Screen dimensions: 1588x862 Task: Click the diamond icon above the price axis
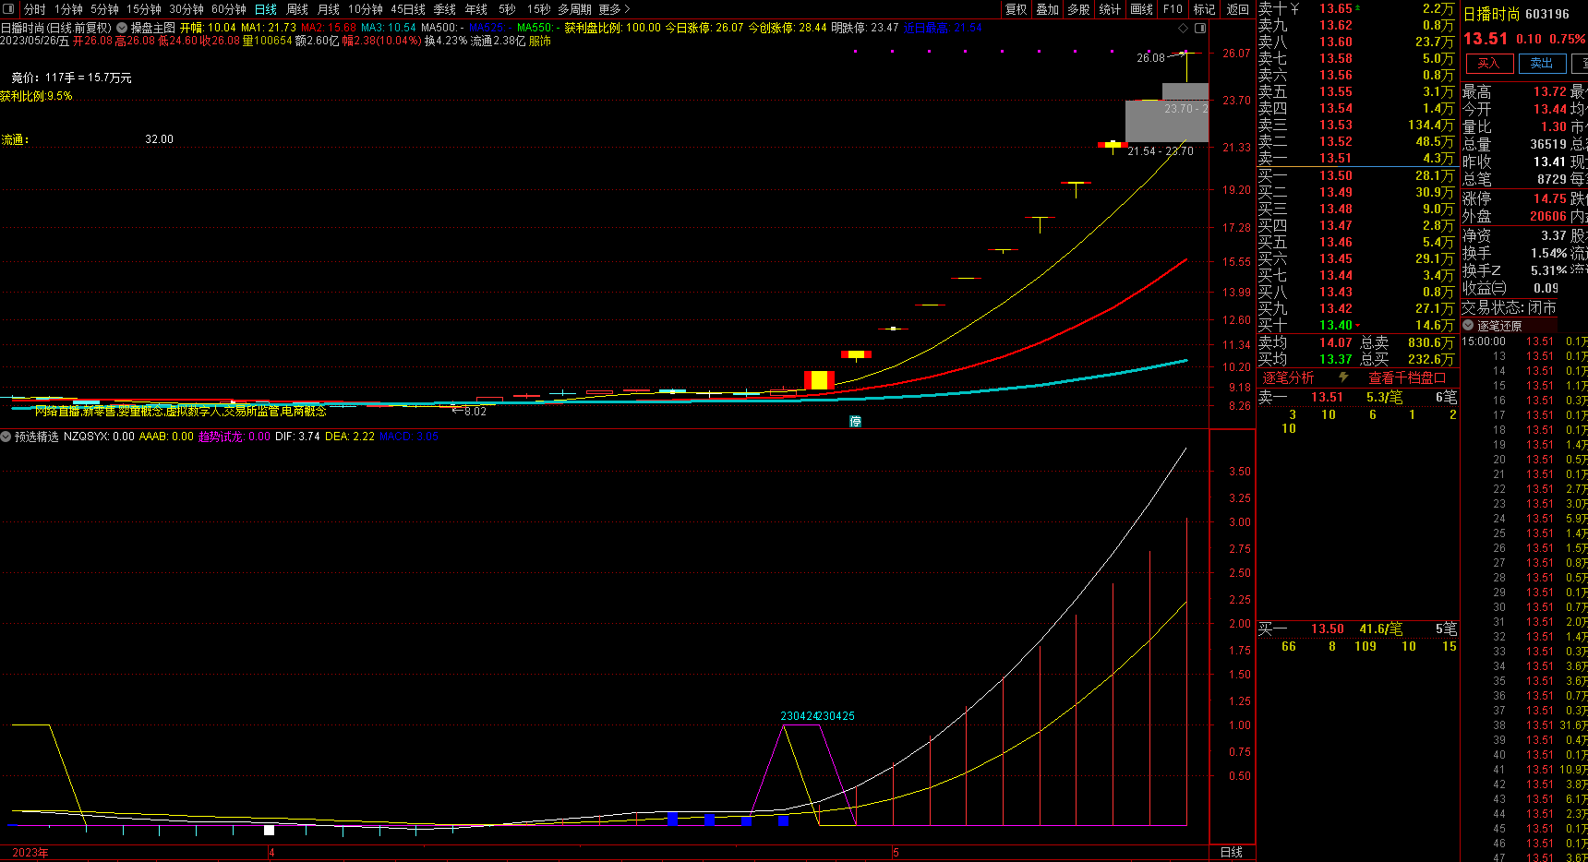click(1184, 29)
